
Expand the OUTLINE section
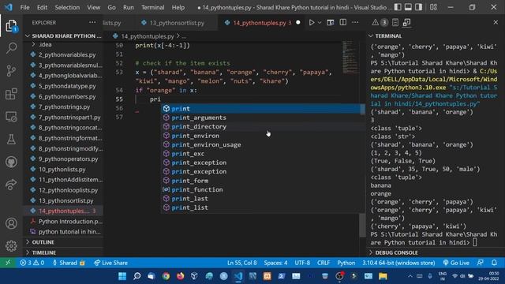point(43,242)
